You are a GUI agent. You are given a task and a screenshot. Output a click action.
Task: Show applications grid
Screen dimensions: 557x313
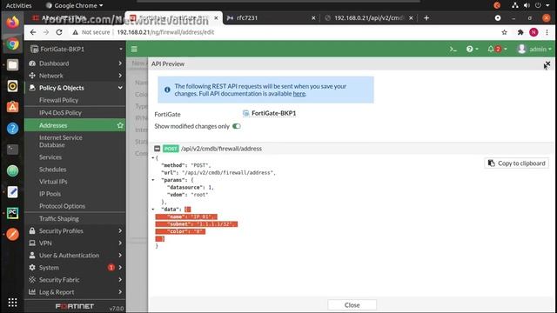click(x=12, y=302)
